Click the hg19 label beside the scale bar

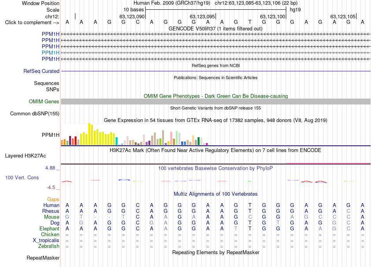coord(295,10)
